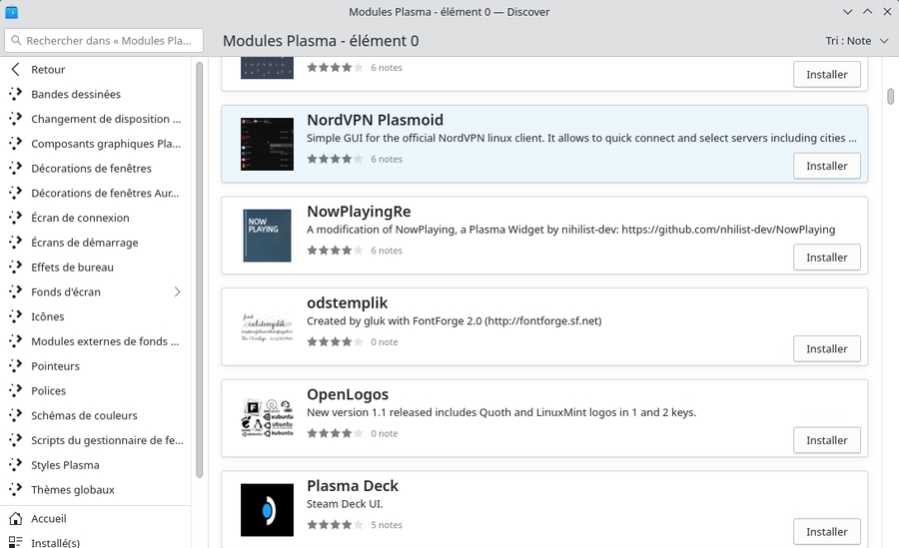Click the odstemplik font preview icon
The image size is (899, 548).
267,327
